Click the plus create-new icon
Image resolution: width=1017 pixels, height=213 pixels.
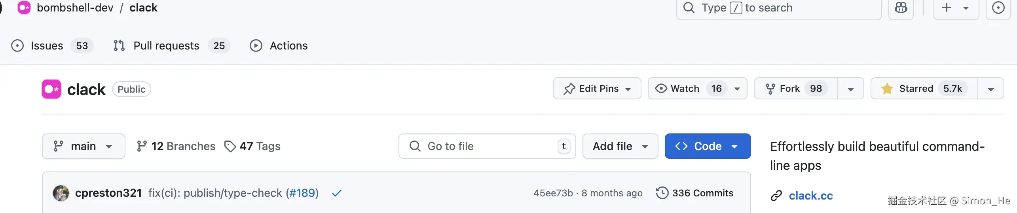point(947,8)
